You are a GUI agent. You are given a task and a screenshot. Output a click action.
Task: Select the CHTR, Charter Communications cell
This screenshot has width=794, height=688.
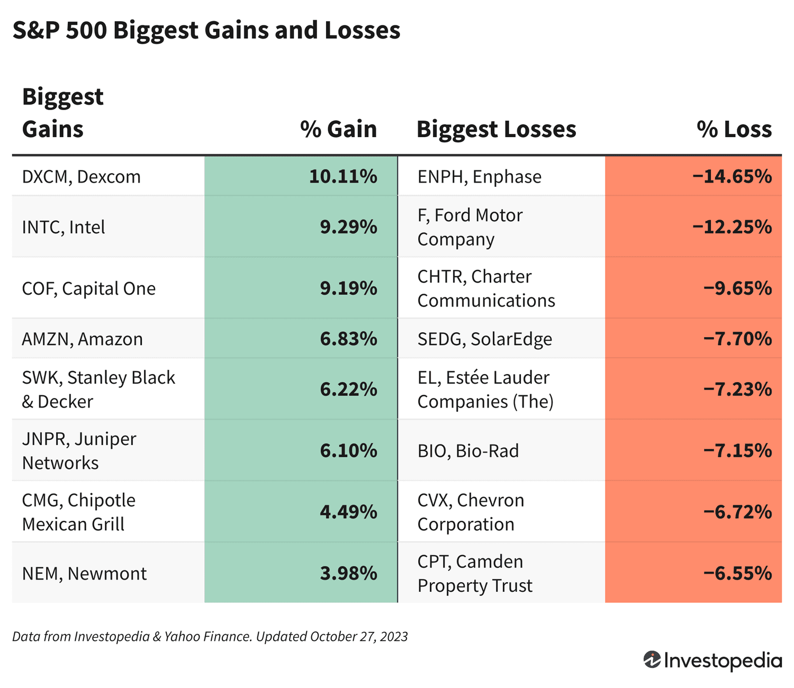(486, 288)
